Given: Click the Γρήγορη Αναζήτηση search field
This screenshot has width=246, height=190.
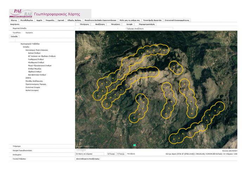Looking at the screenshot, I should pos(149,28).
